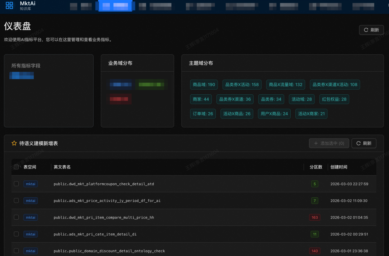Click the 活动X商家: 21 tag

pyautogui.click(x=311, y=113)
